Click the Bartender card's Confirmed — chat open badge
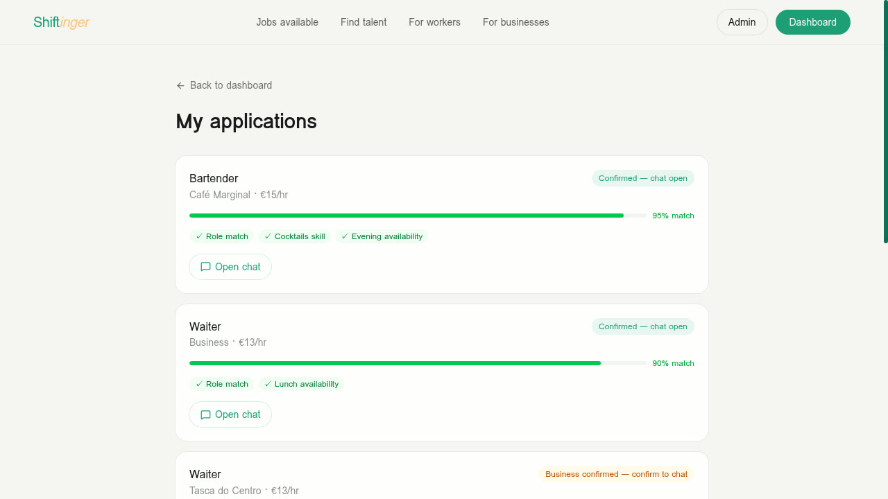 [x=643, y=178]
